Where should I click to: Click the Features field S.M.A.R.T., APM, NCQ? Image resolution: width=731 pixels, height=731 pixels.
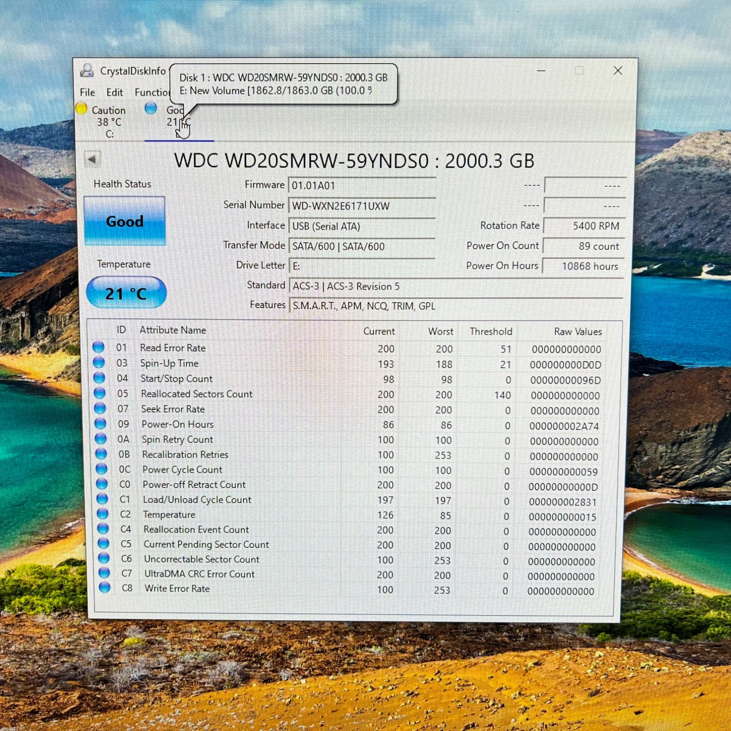pyautogui.click(x=457, y=306)
